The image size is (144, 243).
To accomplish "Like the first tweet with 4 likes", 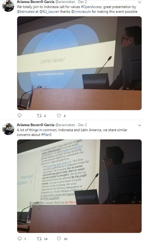I will (59, 116).
